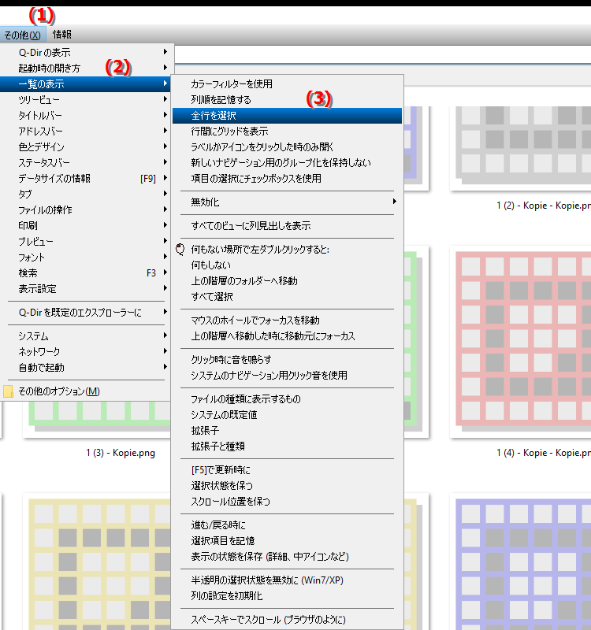Open the ファイルの操作 submenu
Viewport: 591px width, 630px height.
[87, 209]
